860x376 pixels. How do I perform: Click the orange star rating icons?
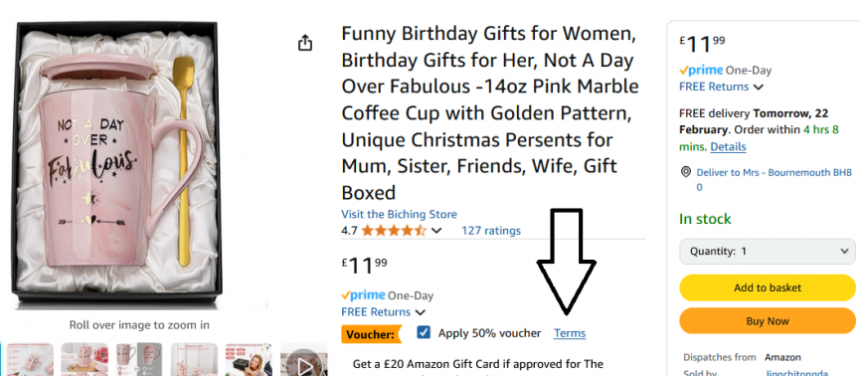(394, 231)
